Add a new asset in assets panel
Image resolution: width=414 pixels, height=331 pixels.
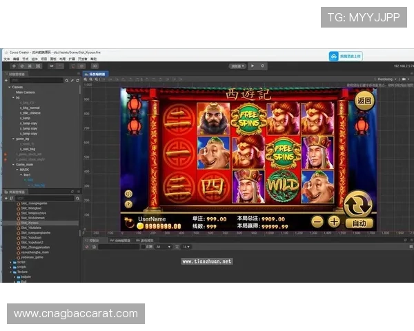(x=6, y=198)
